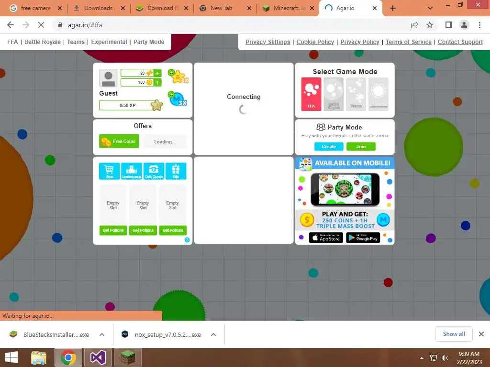
Task: Stop loading the page
Action: (41, 25)
